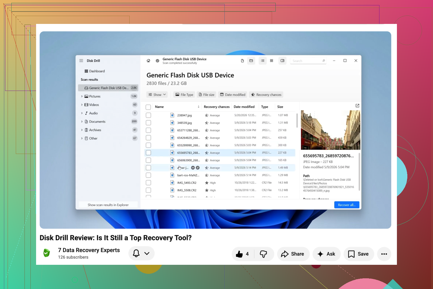The height and width of the screenshot is (289, 433).
Task: Go to home via the house icon
Action: pyautogui.click(x=148, y=61)
